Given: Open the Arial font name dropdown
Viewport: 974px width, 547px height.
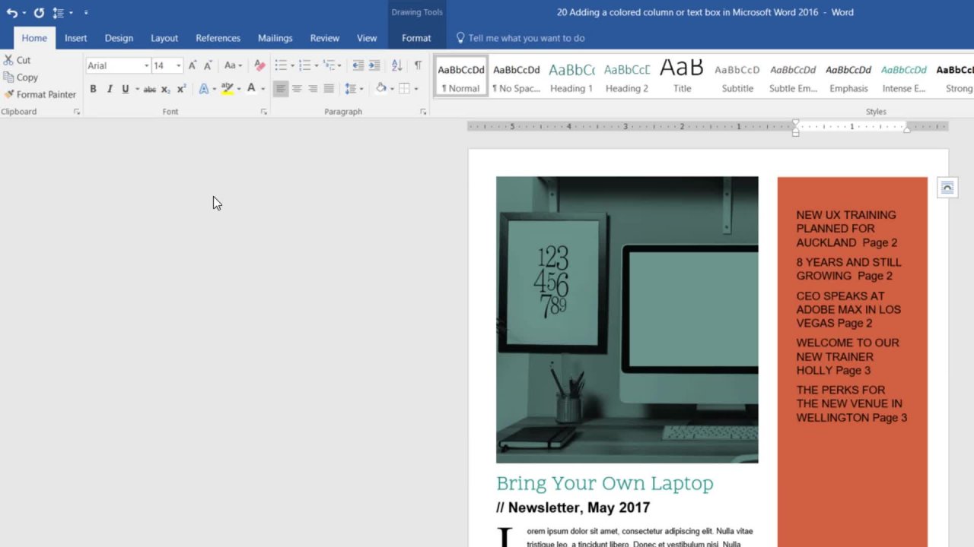Looking at the screenshot, I should point(146,66).
